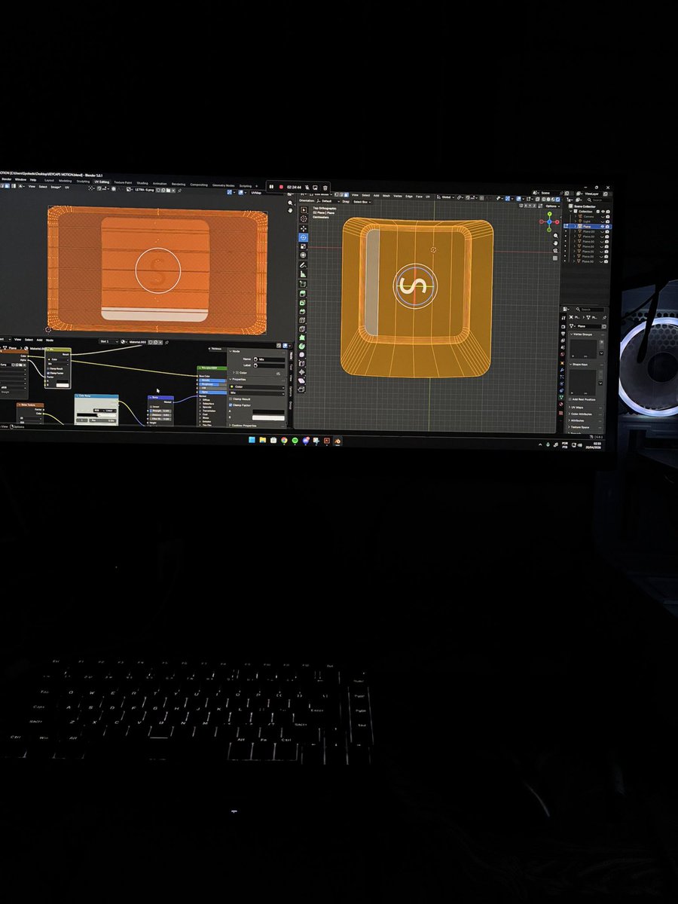Open Blender from the Windows taskbar

[x=337, y=441]
